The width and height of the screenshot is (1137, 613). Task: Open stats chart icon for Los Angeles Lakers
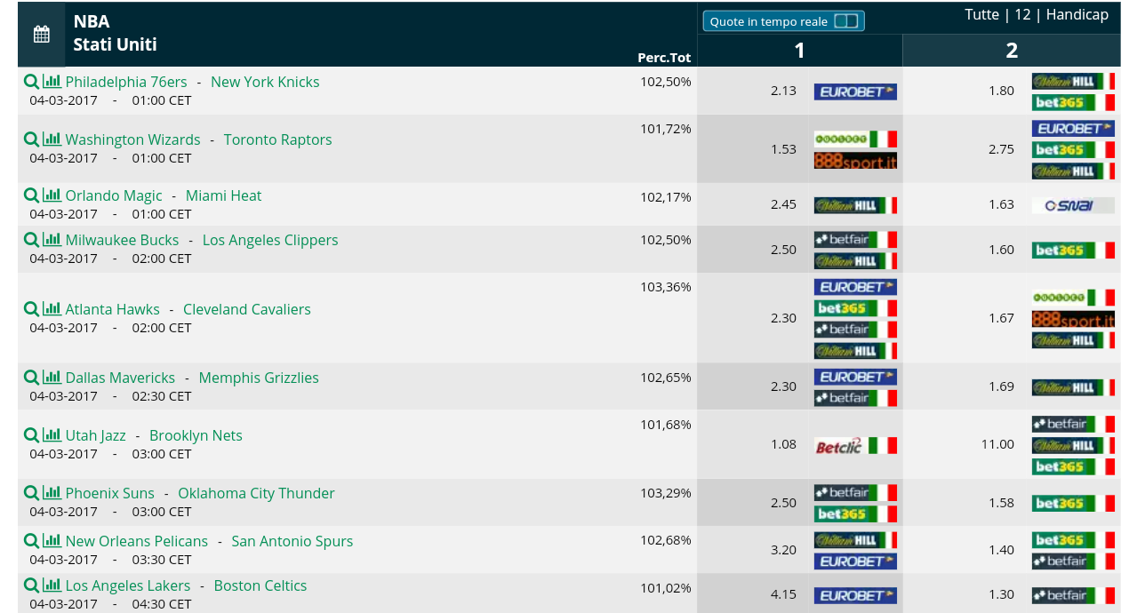coord(52,585)
